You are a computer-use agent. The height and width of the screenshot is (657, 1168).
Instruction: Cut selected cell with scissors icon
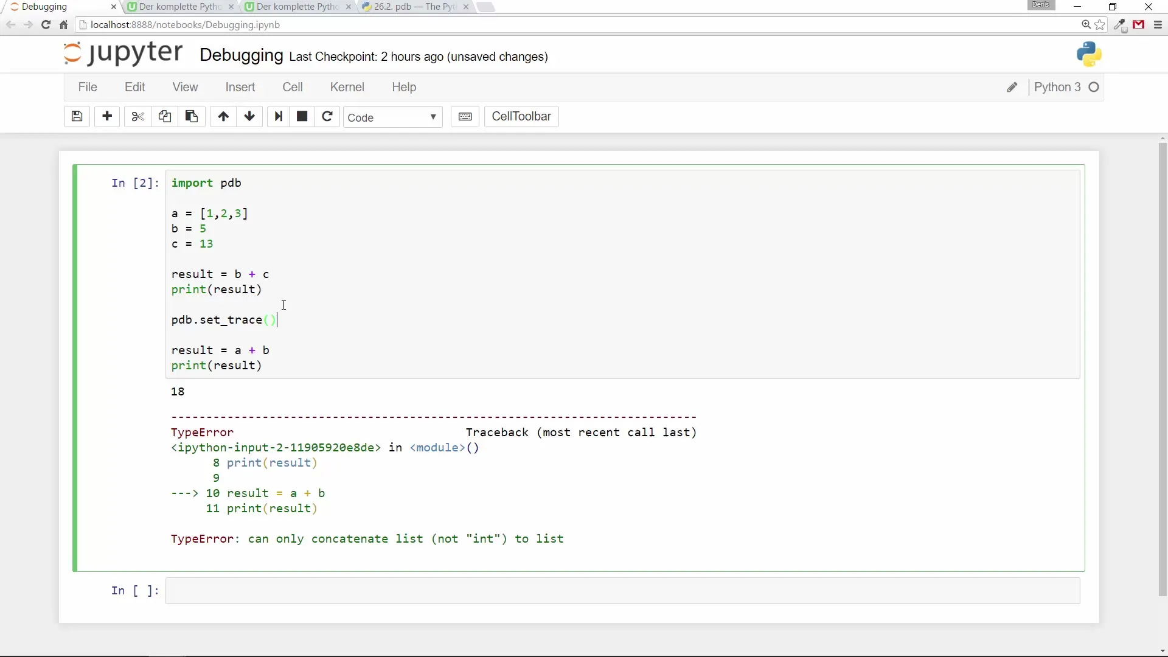(x=138, y=116)
